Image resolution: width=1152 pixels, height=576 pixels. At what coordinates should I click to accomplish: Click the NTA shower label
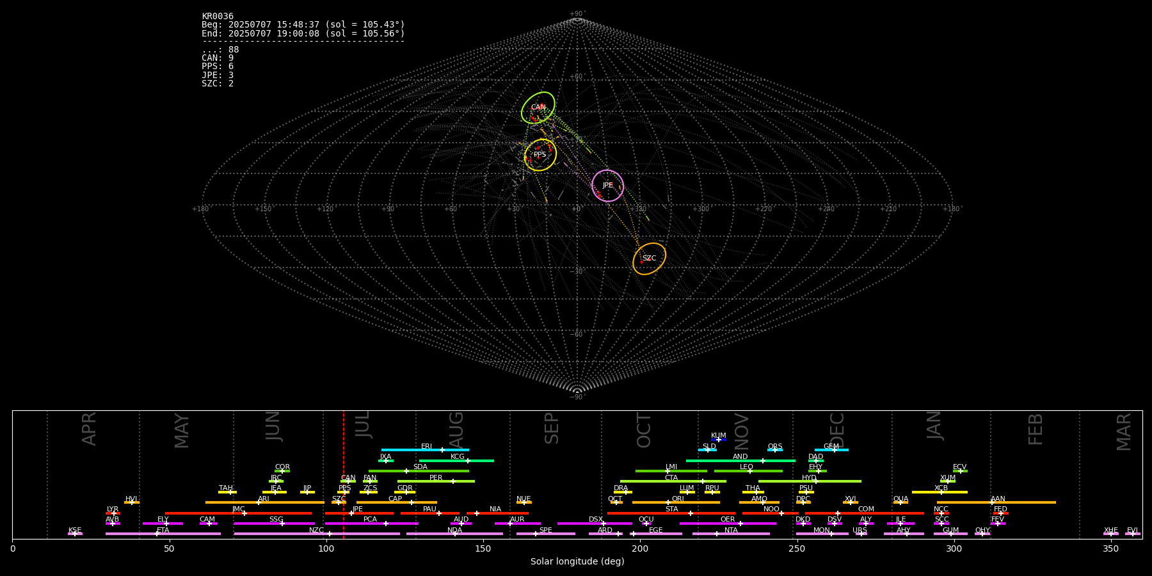731,531
